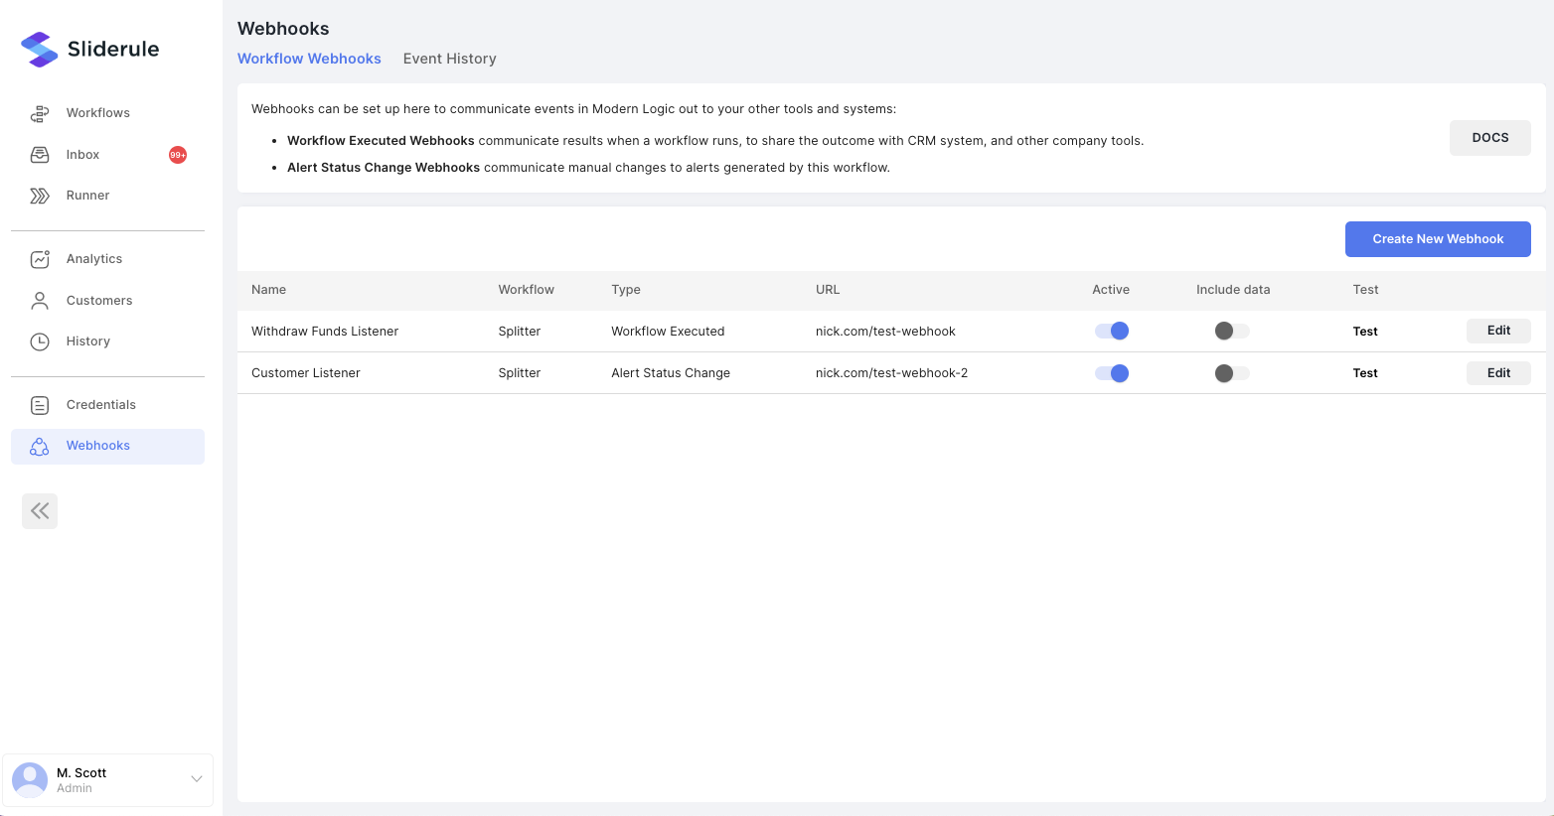Navigate to Customers
Screen dimensions: 1554x816
click(107, 301)
